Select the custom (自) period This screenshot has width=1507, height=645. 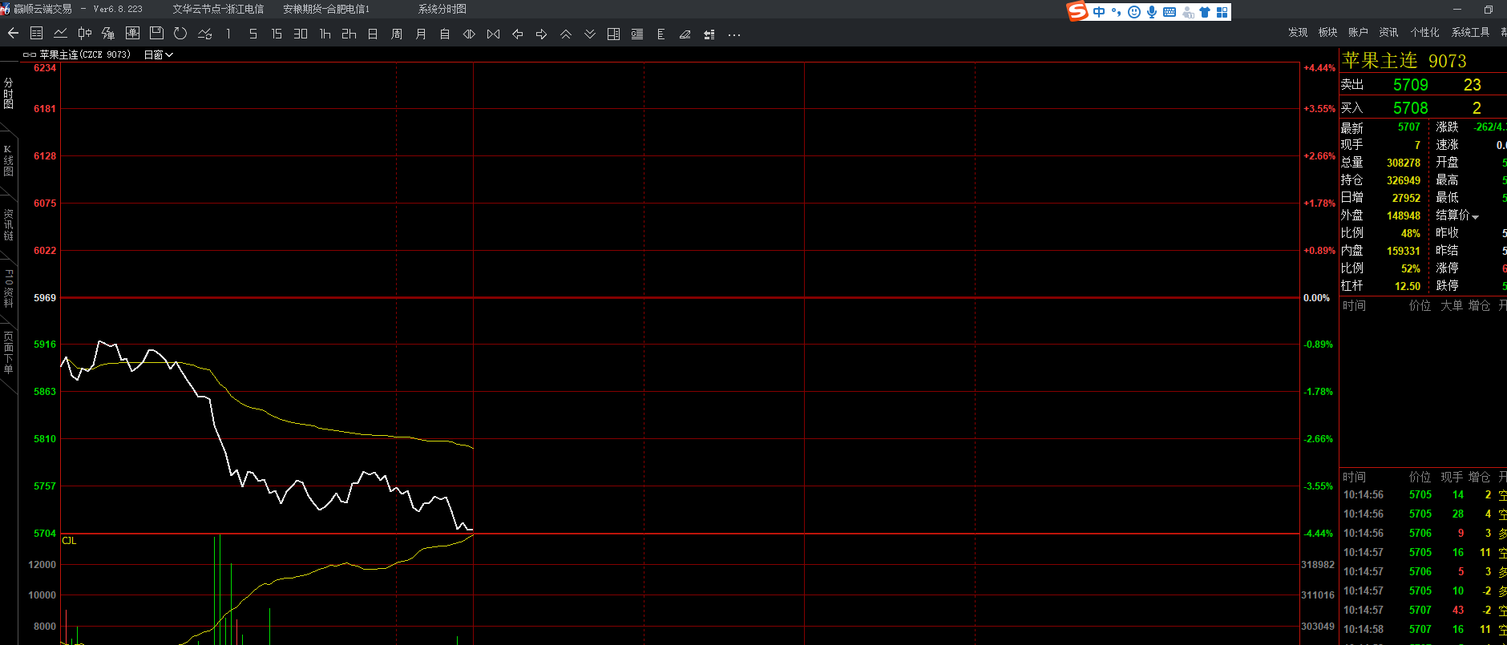click(445, 34)
